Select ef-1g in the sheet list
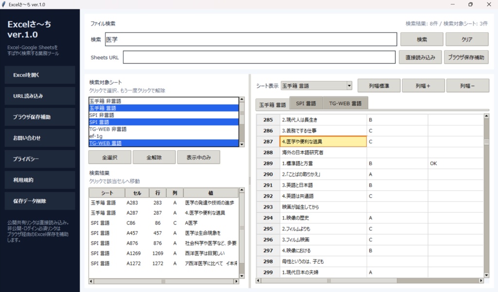498x292 pixels. [163, 136]
